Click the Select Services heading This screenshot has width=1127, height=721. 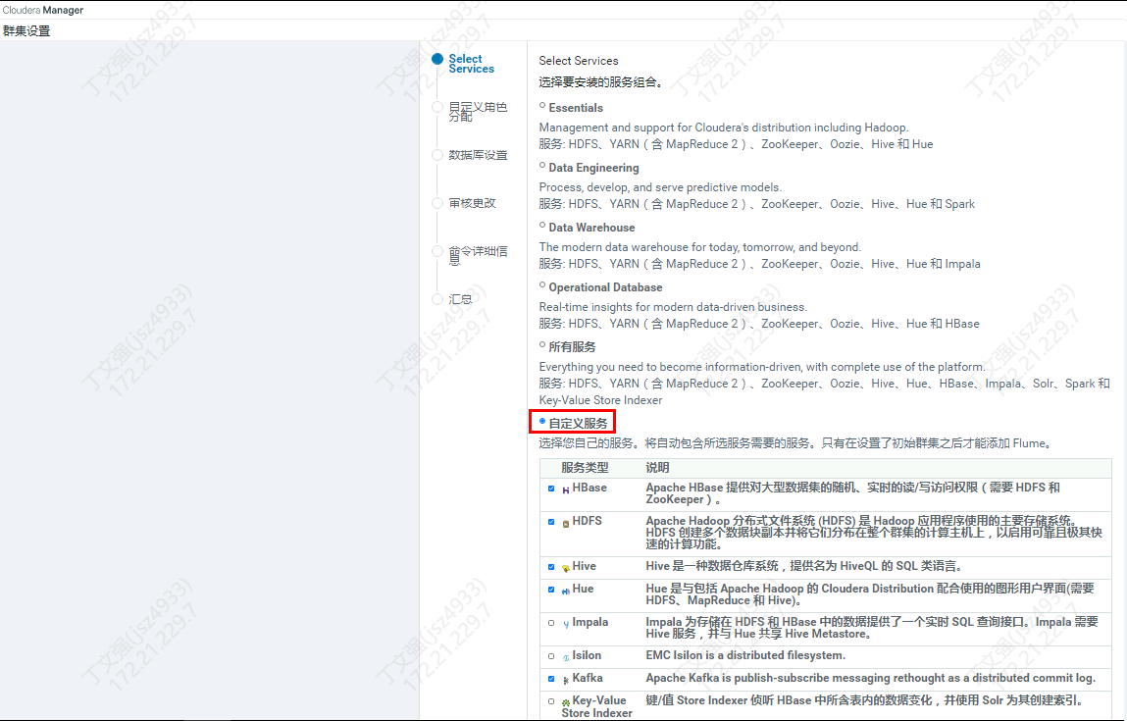click(579, 61)
